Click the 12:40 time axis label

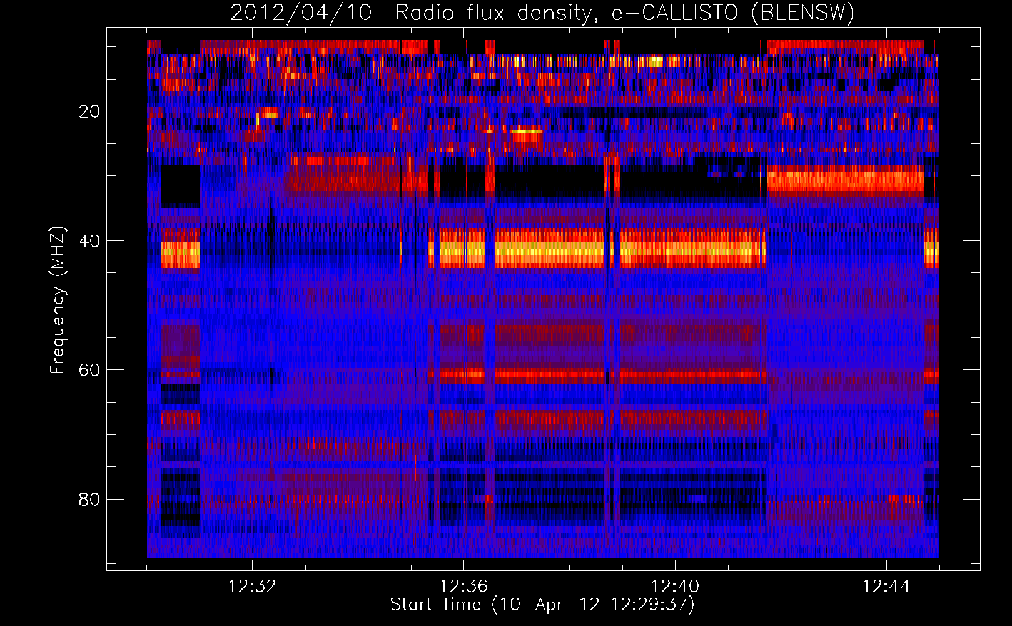(x=675, y=587)
